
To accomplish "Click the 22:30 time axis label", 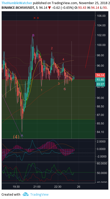I will pos(58,187).
